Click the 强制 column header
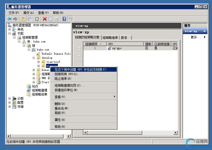Image resolution: width=212 pixels, height=150 pixels. click(148, 44)
